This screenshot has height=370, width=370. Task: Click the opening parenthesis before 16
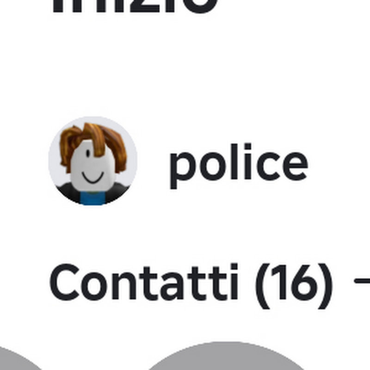pos(262,286)
